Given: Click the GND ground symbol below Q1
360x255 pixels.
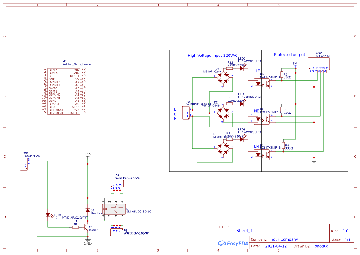Looking at the screenshot, I should coord(87,241).
